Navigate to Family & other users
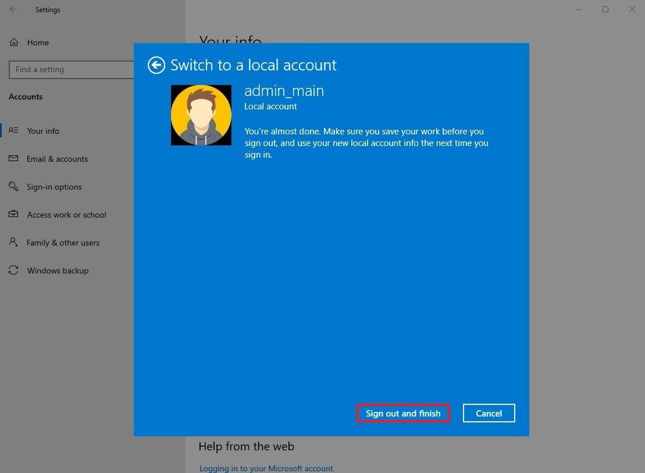The height and width of the screenshot is (473, 645). click(x=63, y=243)
